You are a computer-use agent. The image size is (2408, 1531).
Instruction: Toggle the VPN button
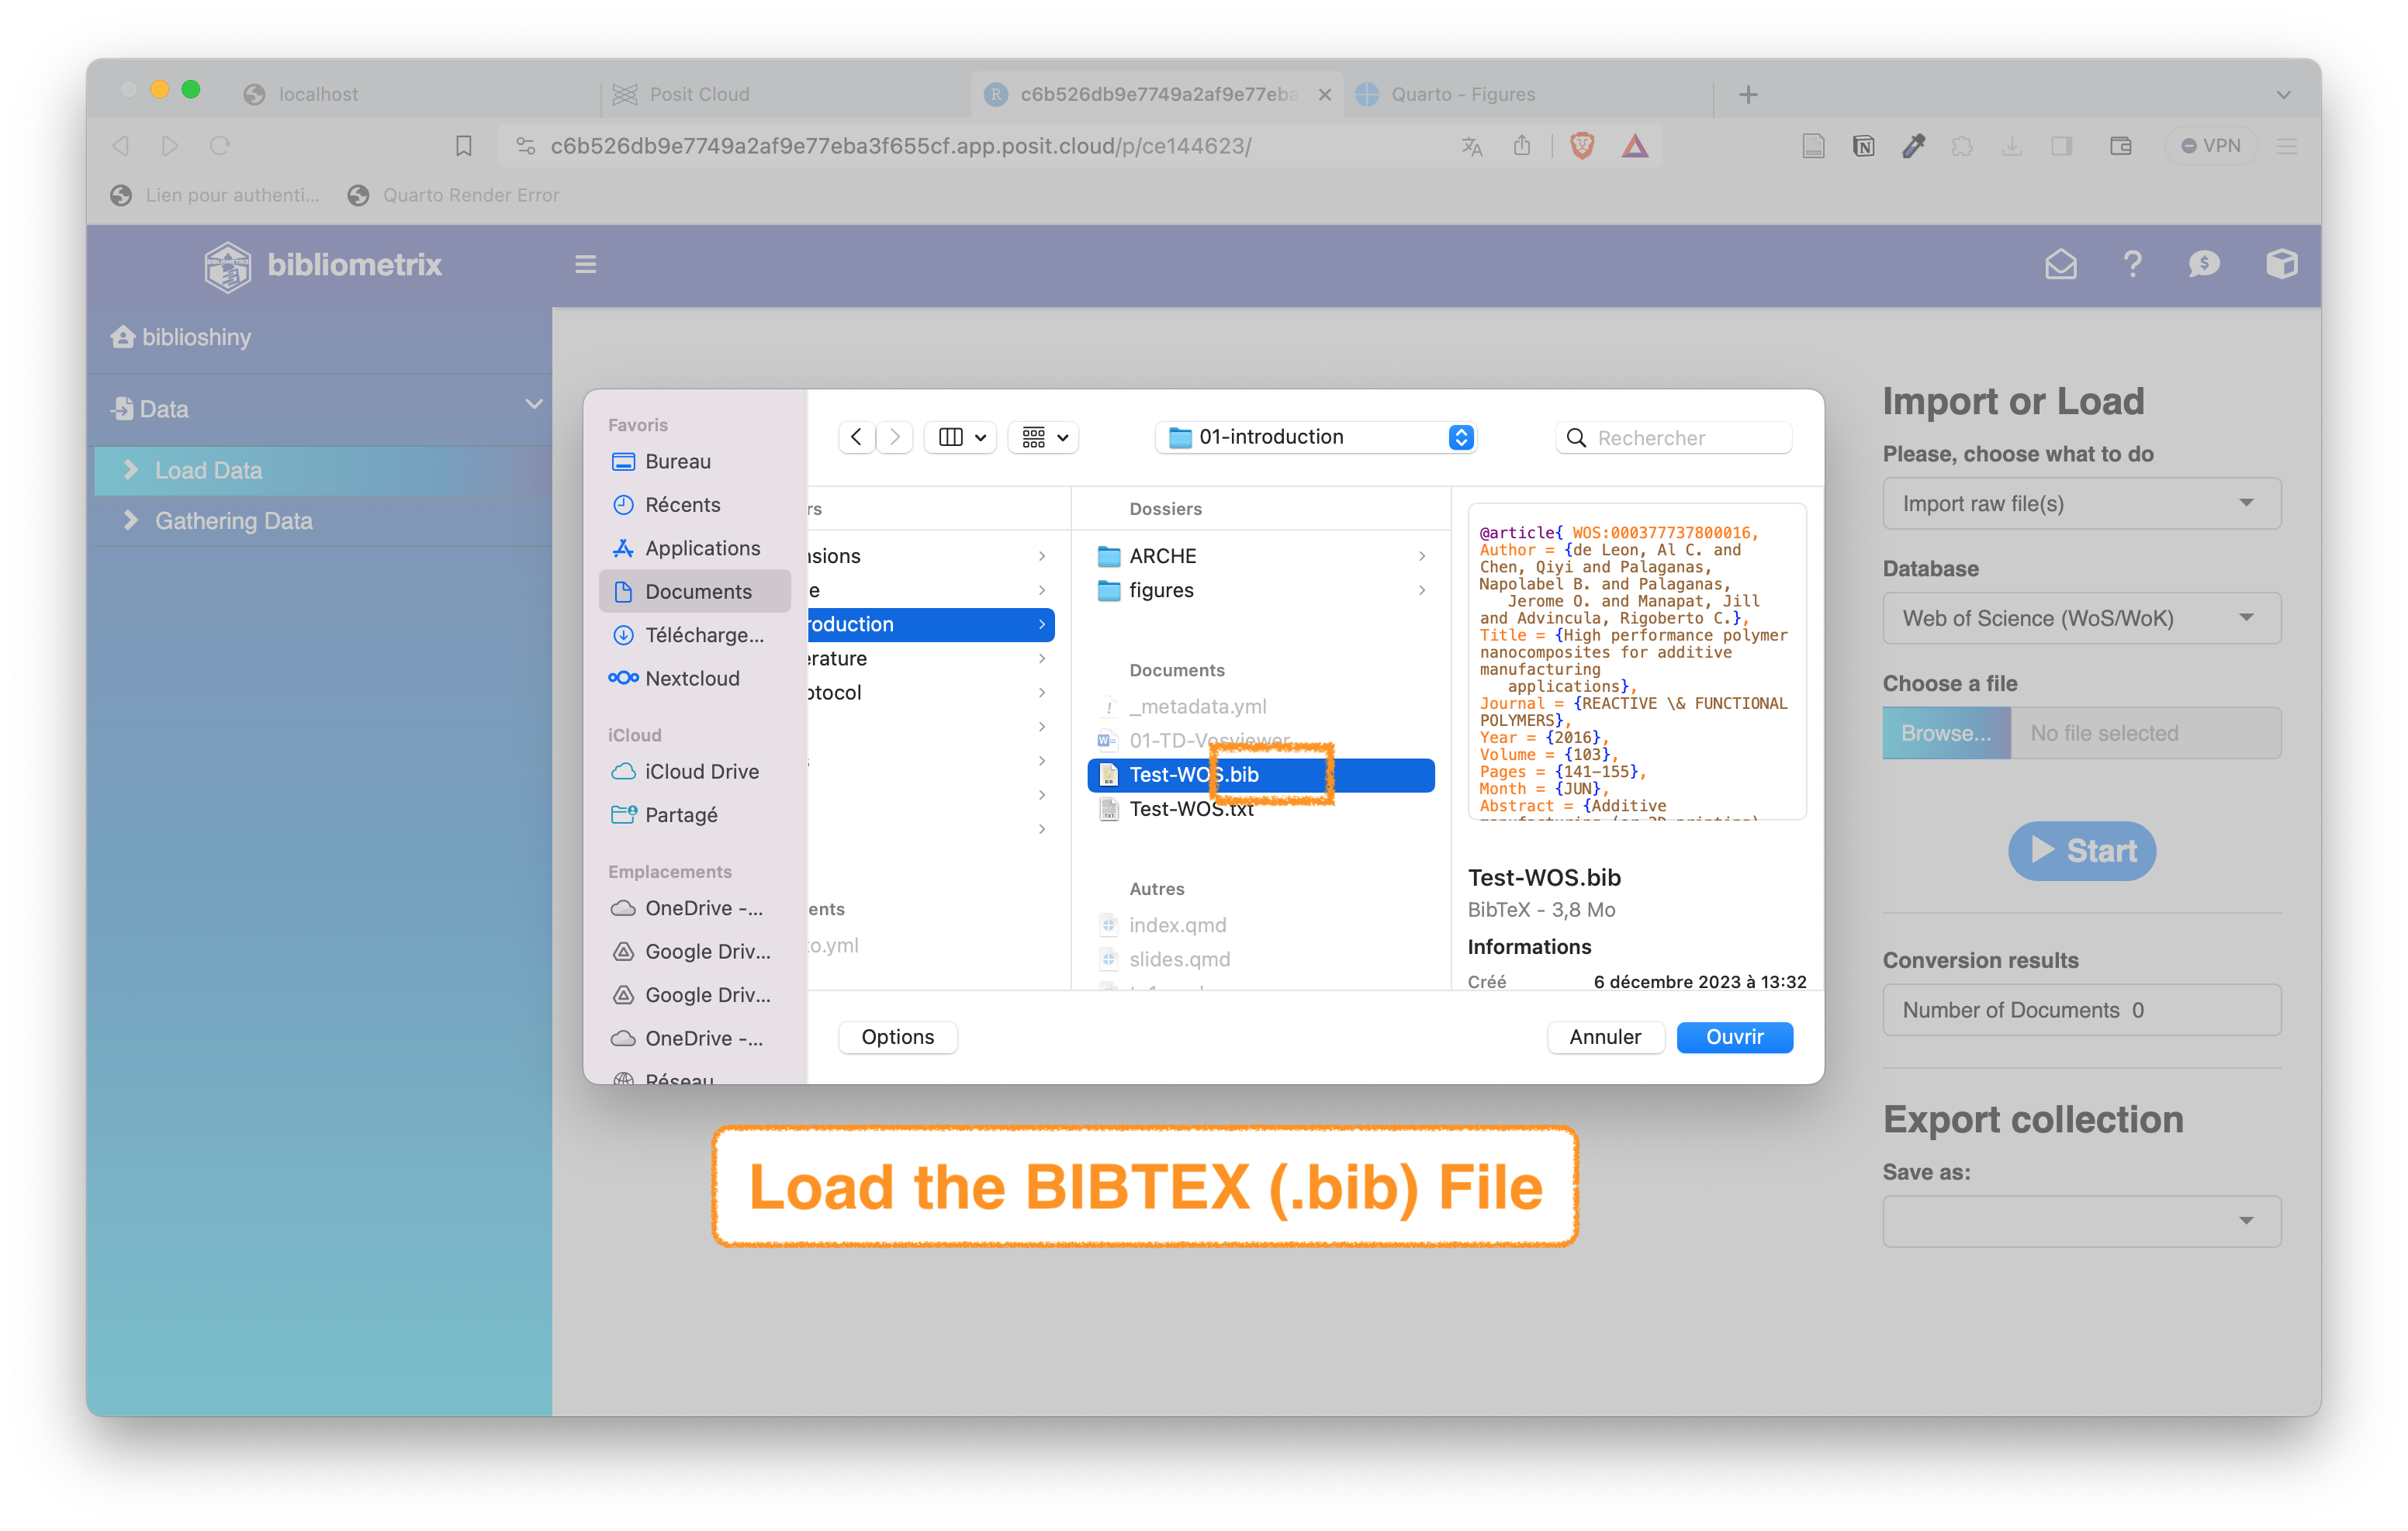[x=2211, y=146]
